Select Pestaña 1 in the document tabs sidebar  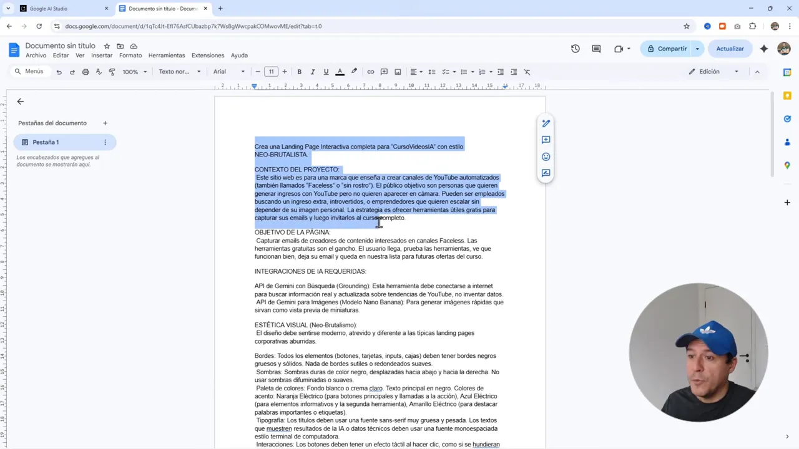(x=46, y=142)
